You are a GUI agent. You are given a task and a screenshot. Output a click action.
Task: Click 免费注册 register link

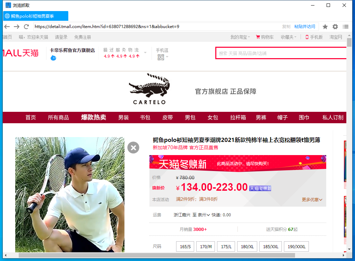point(83,37)
